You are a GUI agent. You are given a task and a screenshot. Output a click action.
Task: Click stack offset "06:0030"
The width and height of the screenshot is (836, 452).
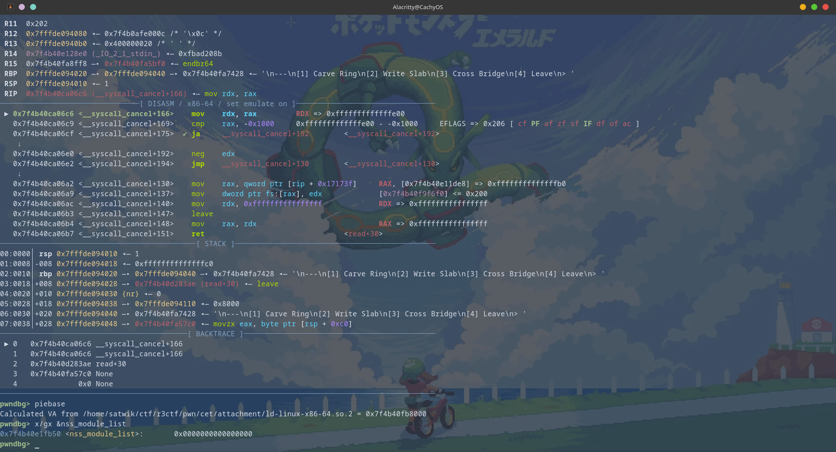pos(15,314)
